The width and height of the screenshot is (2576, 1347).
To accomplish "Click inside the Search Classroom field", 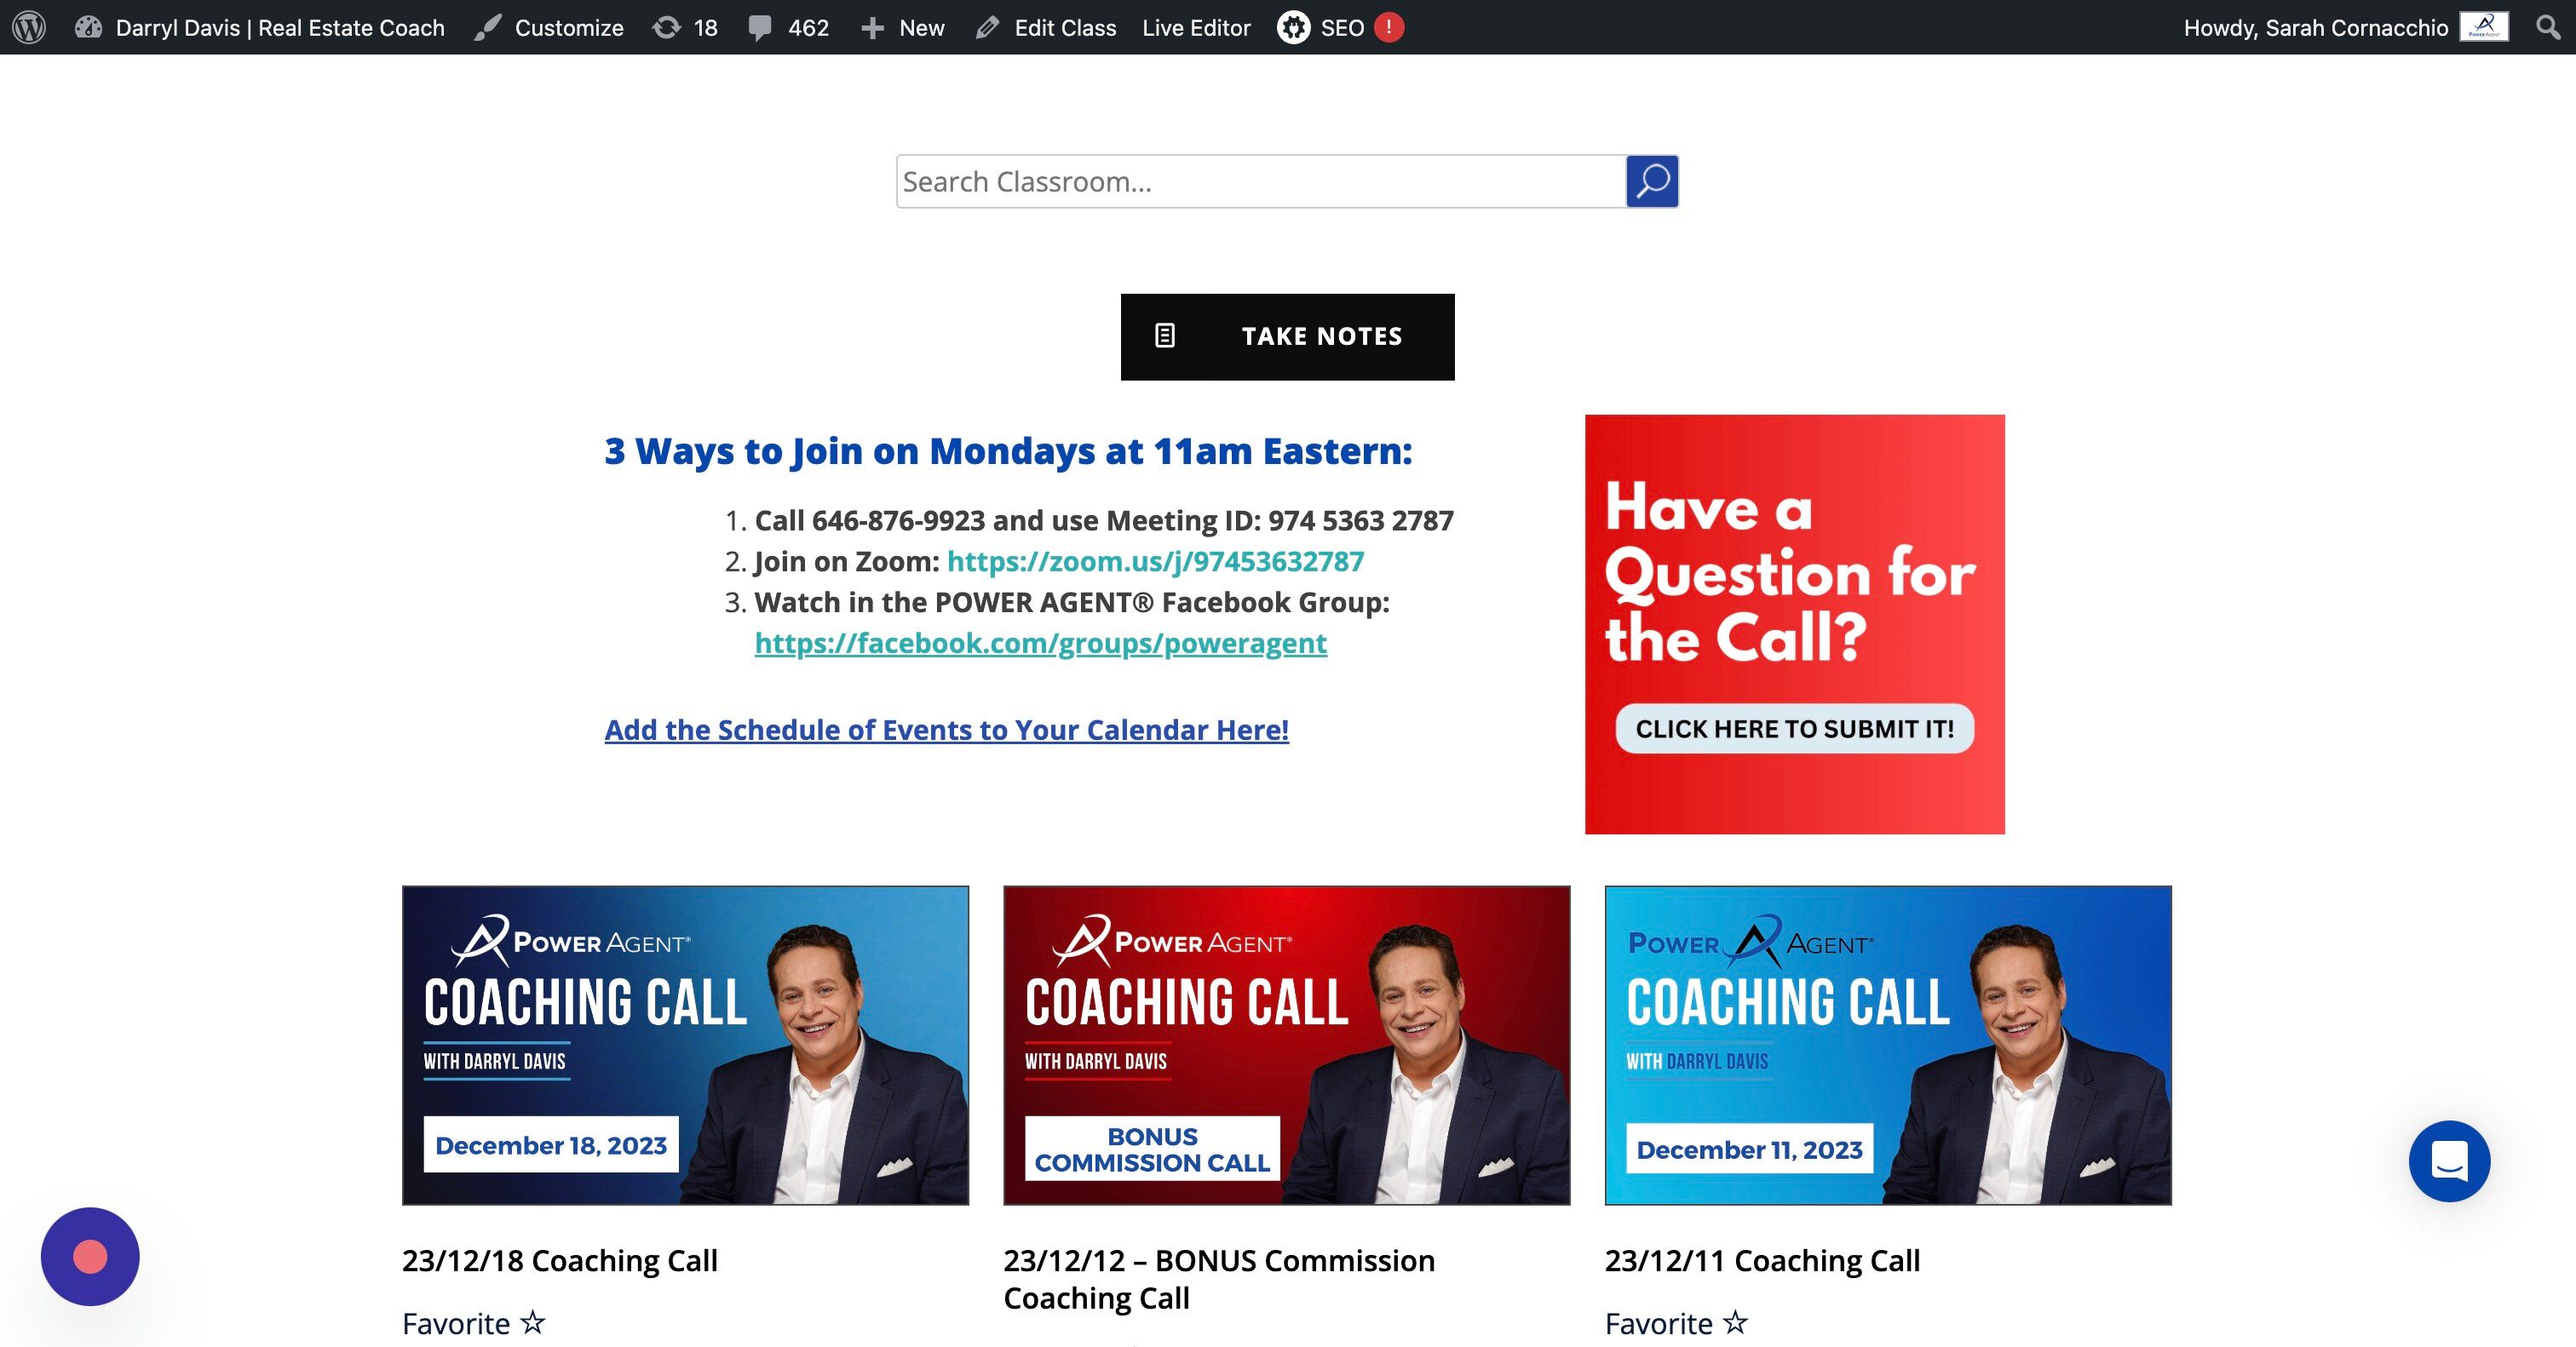I will pos(1260,181).
